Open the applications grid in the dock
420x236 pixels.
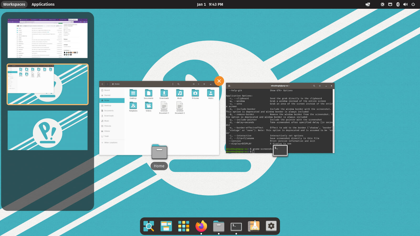184,226
